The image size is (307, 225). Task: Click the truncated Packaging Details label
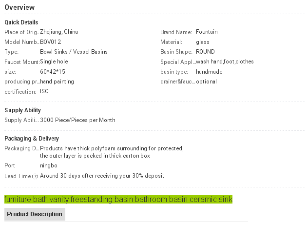pos(21,148)
